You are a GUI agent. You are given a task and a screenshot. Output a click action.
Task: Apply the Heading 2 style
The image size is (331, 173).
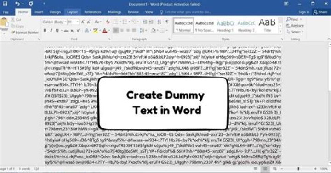pos(246,26)
